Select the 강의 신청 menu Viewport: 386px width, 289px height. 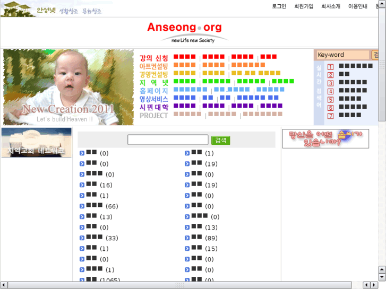153,58
